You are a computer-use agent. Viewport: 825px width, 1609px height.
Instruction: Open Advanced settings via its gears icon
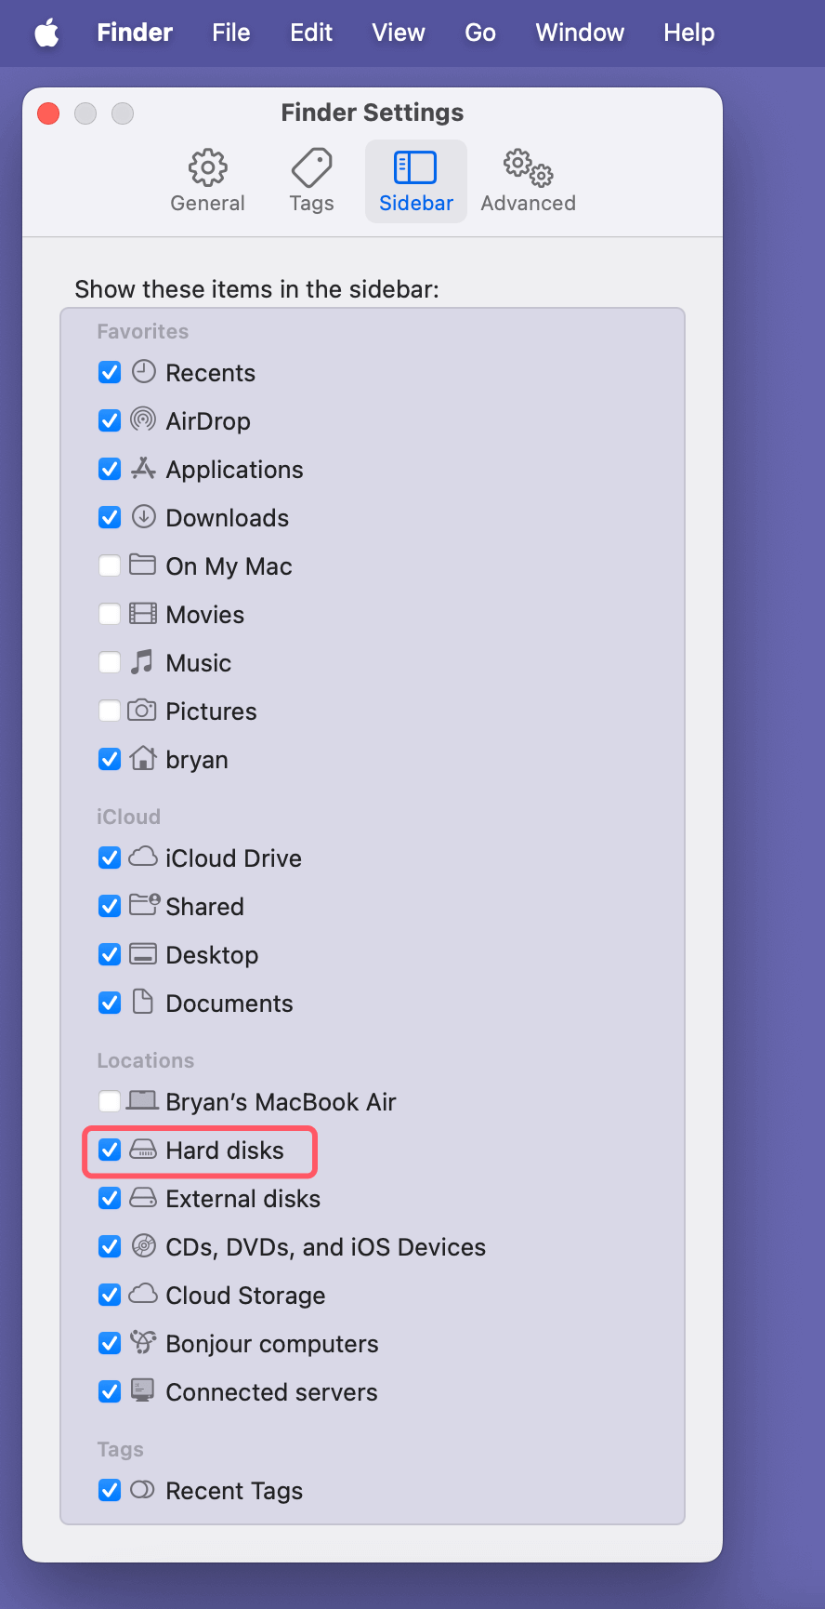(x=526, y=167)
